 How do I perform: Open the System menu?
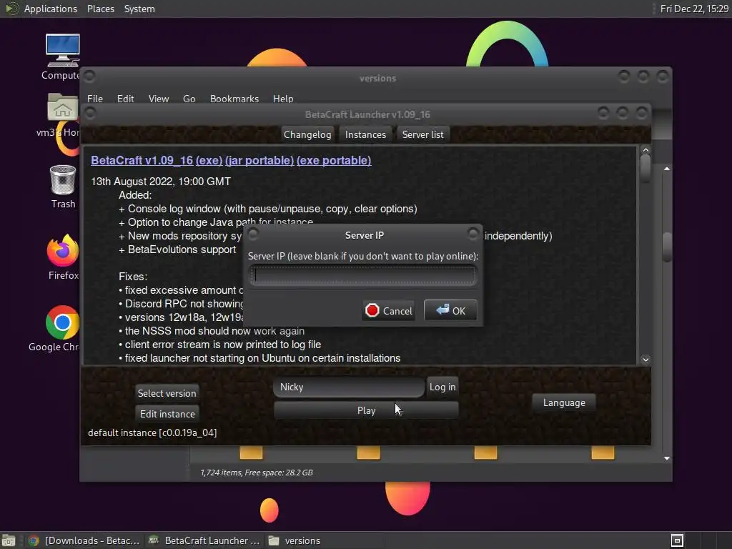tap(139, 9)
